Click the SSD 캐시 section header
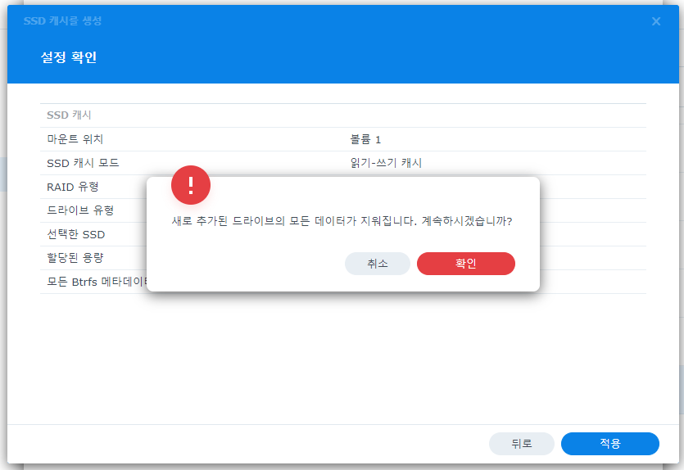This screenshot has width=684, height=470. (x=69, y=115)
